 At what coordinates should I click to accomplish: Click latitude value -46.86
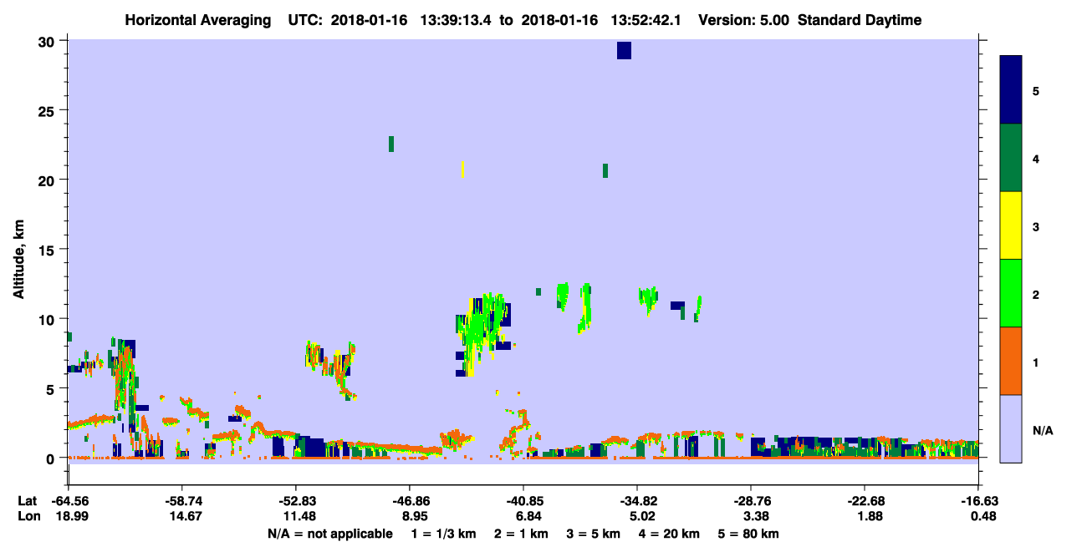(x=410, y=501)
